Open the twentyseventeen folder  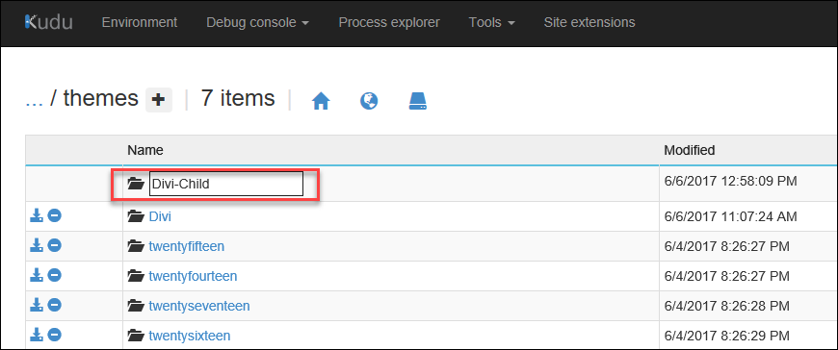tap(199, 306)
